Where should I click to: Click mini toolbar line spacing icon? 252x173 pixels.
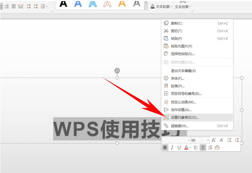229,140
